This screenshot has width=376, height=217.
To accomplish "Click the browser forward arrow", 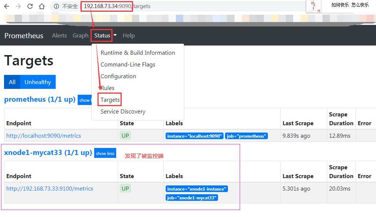I will point(18,6).
